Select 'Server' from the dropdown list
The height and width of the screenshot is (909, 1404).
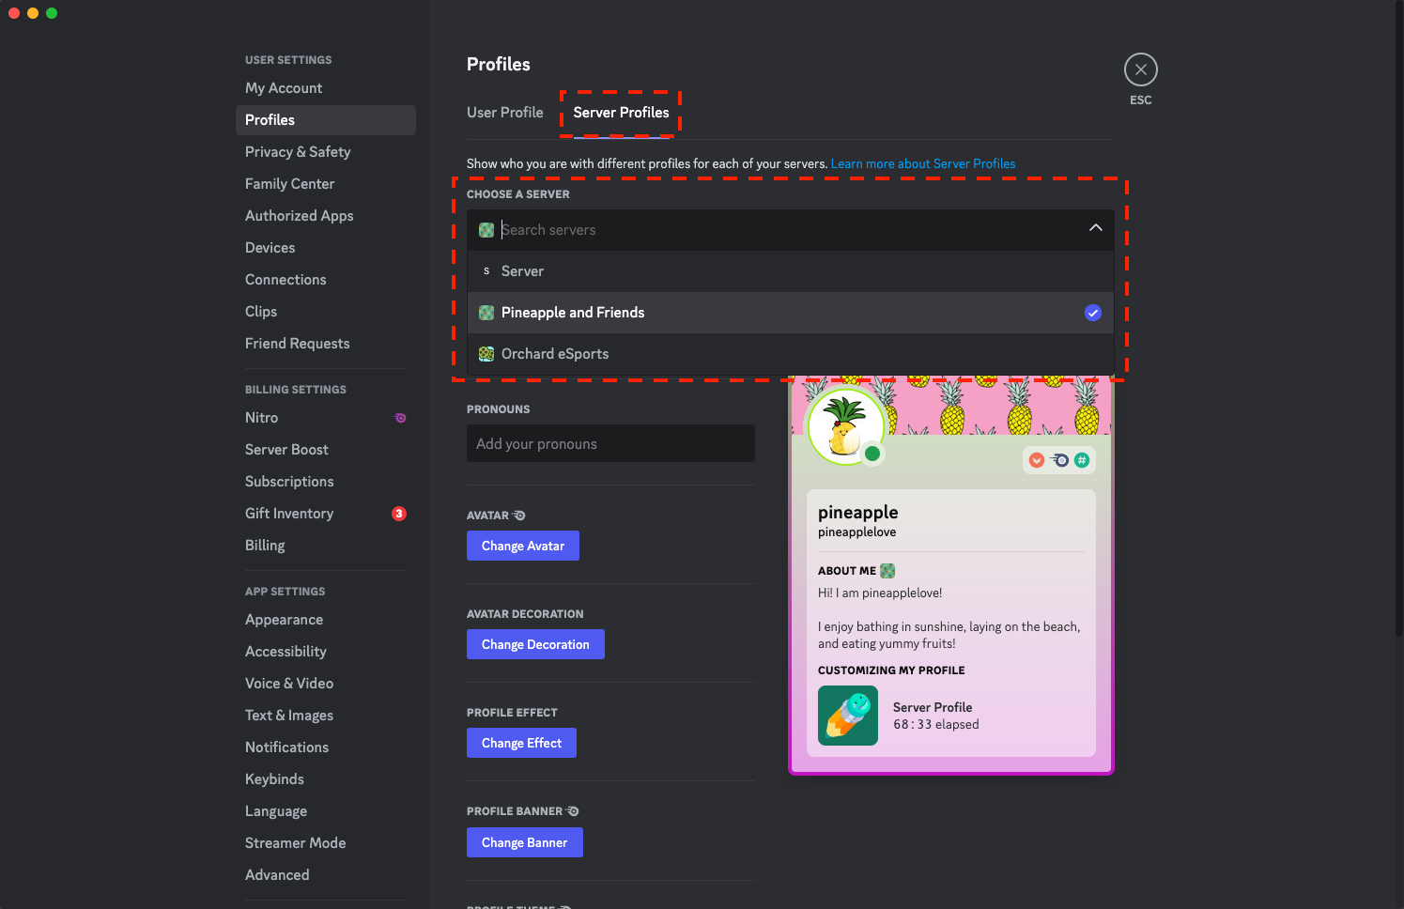tap(791, 271)
